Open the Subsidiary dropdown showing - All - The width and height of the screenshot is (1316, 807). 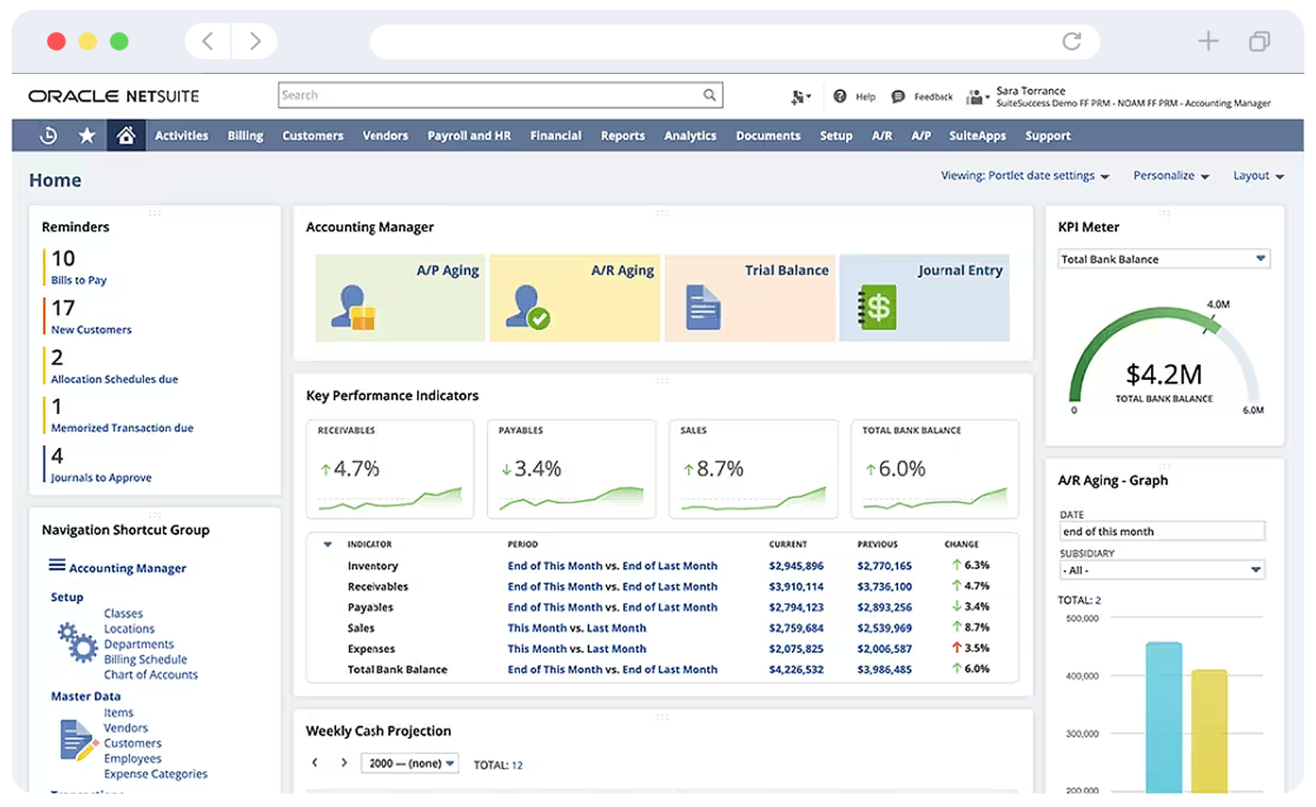coord(1255,570)
